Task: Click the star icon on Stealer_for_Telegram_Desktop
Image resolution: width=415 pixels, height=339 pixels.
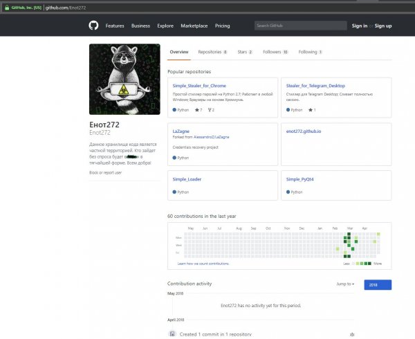Action: (x=310, y=110)
